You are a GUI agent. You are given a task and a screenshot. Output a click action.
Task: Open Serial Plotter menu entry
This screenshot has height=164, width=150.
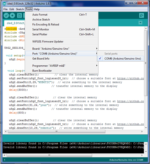click(62, 34)
